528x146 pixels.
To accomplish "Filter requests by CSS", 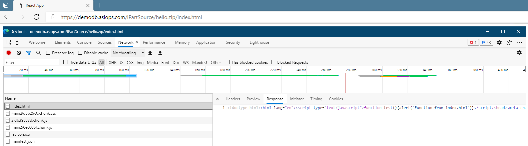I will tap(130, 62).
